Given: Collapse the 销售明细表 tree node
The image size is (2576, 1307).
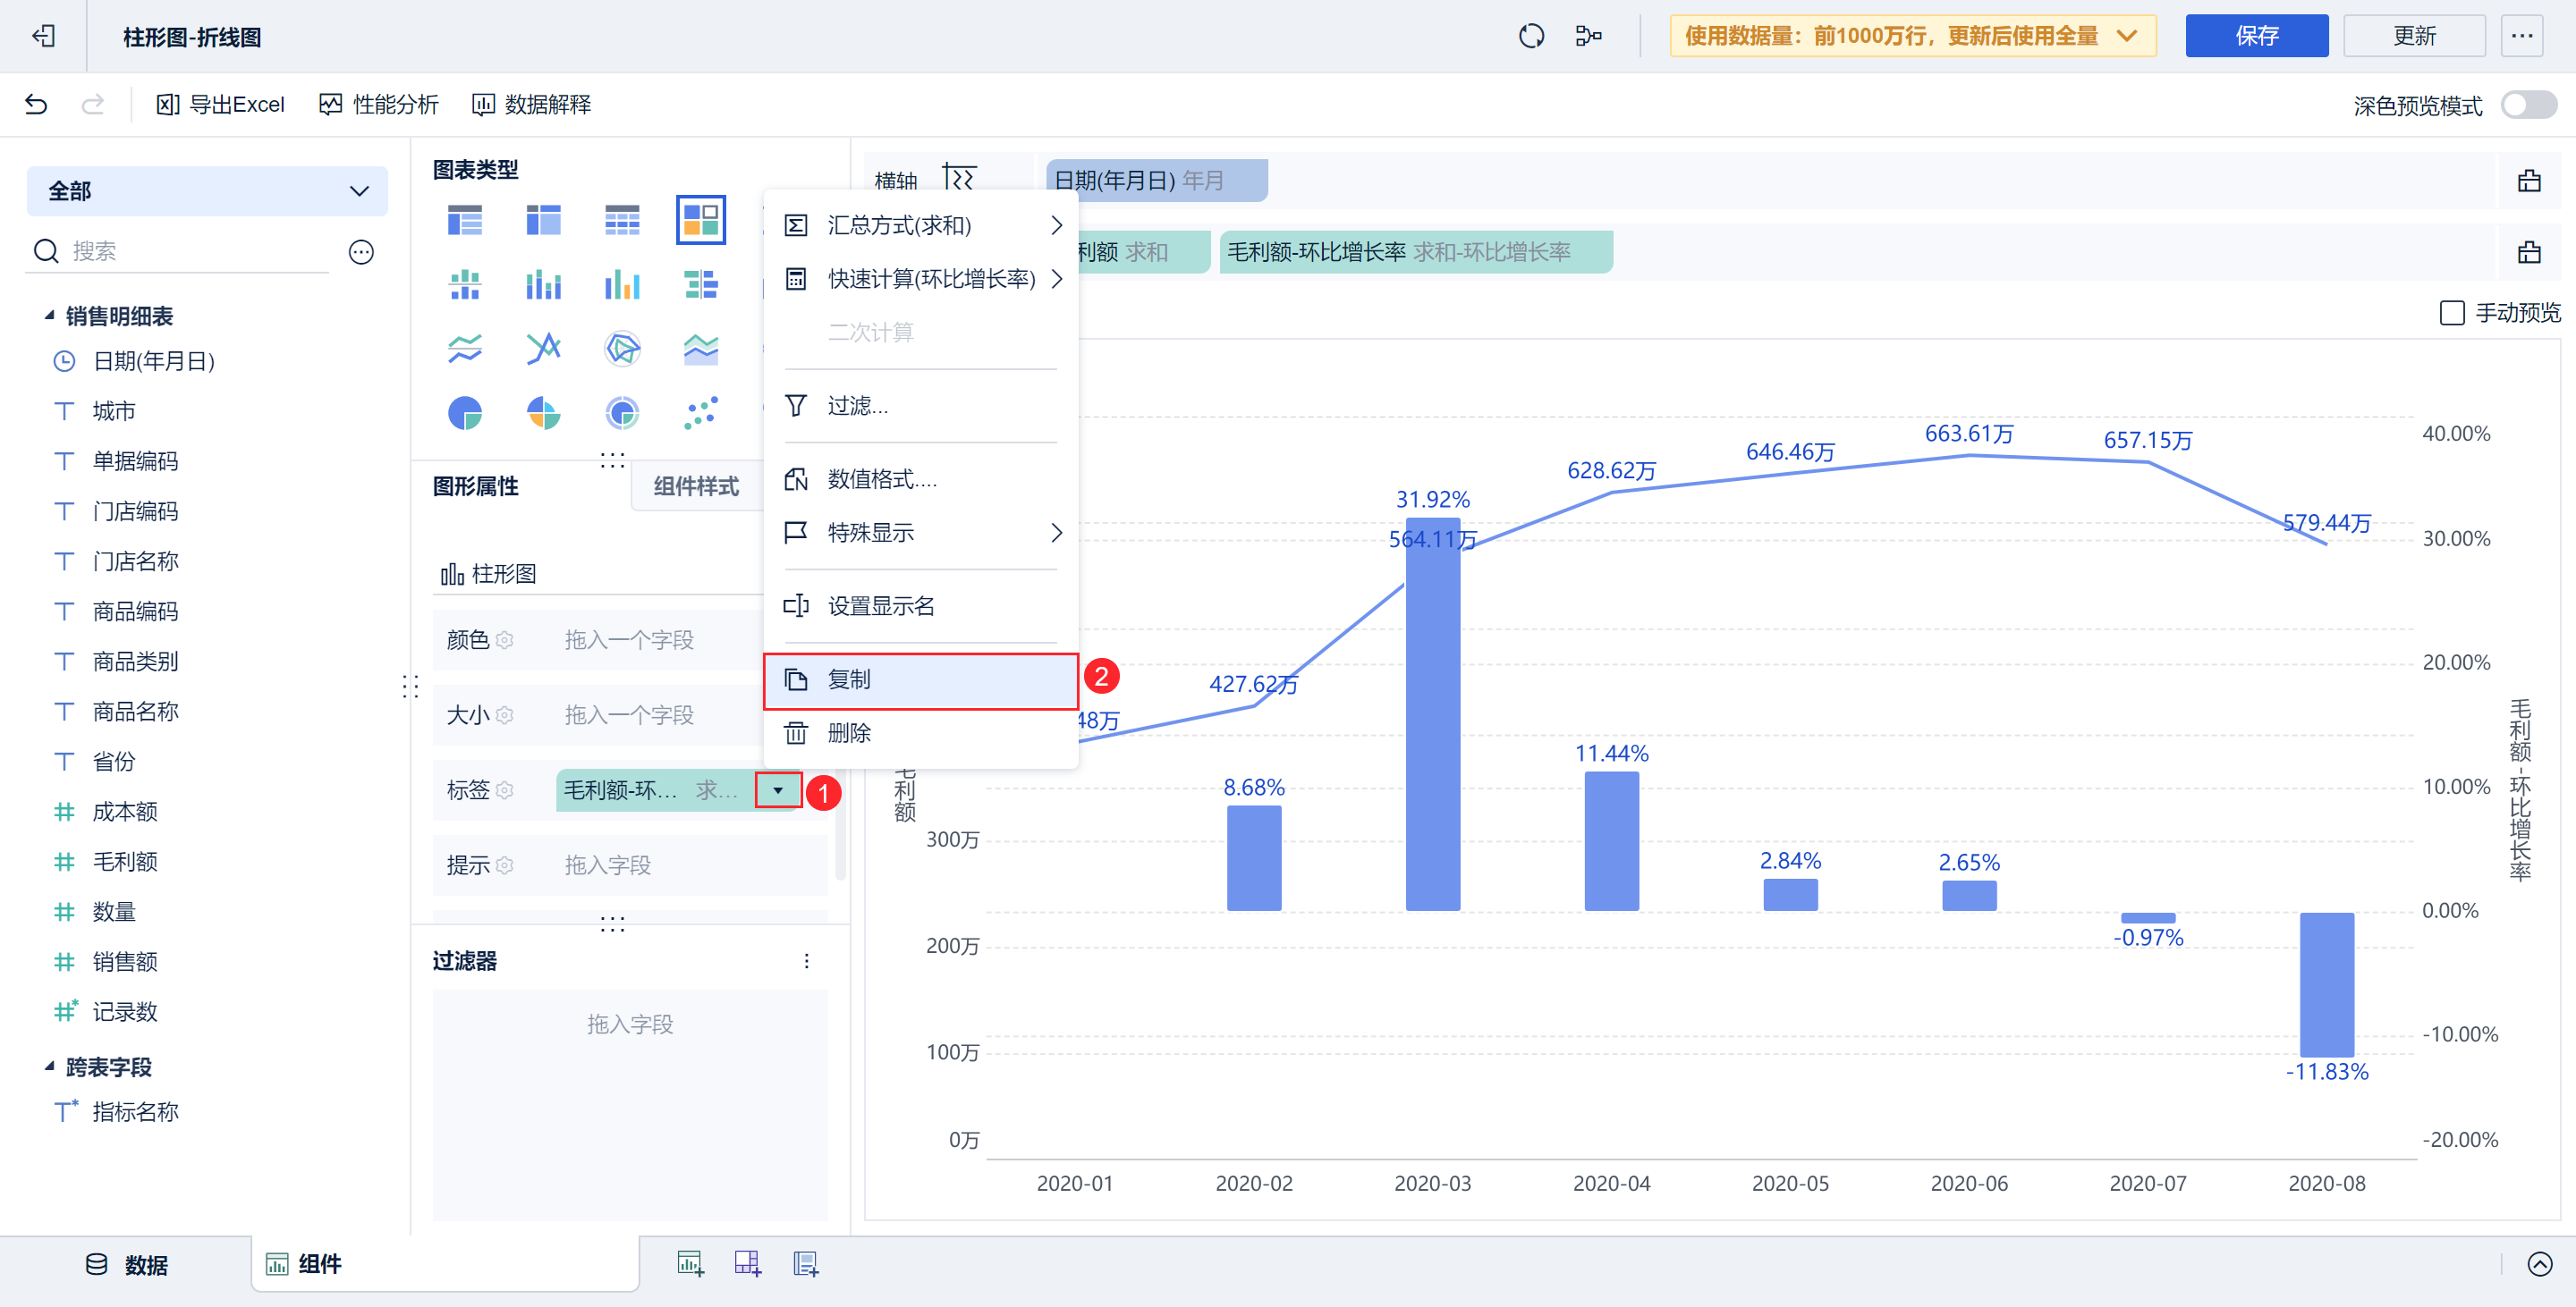Looking at the screenshot, I should coord(49,316).
